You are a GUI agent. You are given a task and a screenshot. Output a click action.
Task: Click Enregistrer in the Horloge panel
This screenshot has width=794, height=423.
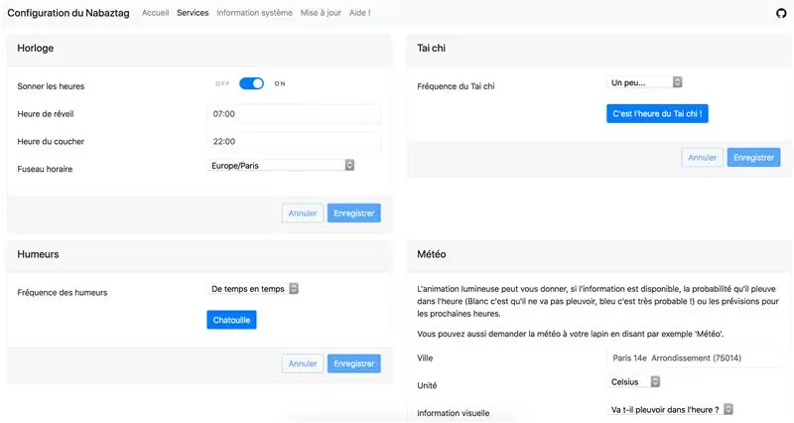click(x=354, y=213)
